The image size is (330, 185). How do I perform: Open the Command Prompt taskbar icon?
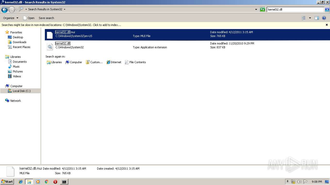64,182
